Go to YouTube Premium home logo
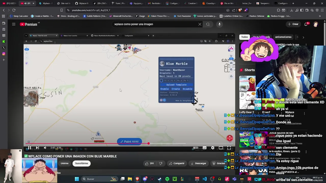The height and width of the screenshot is (183, 326). point(29,24)
